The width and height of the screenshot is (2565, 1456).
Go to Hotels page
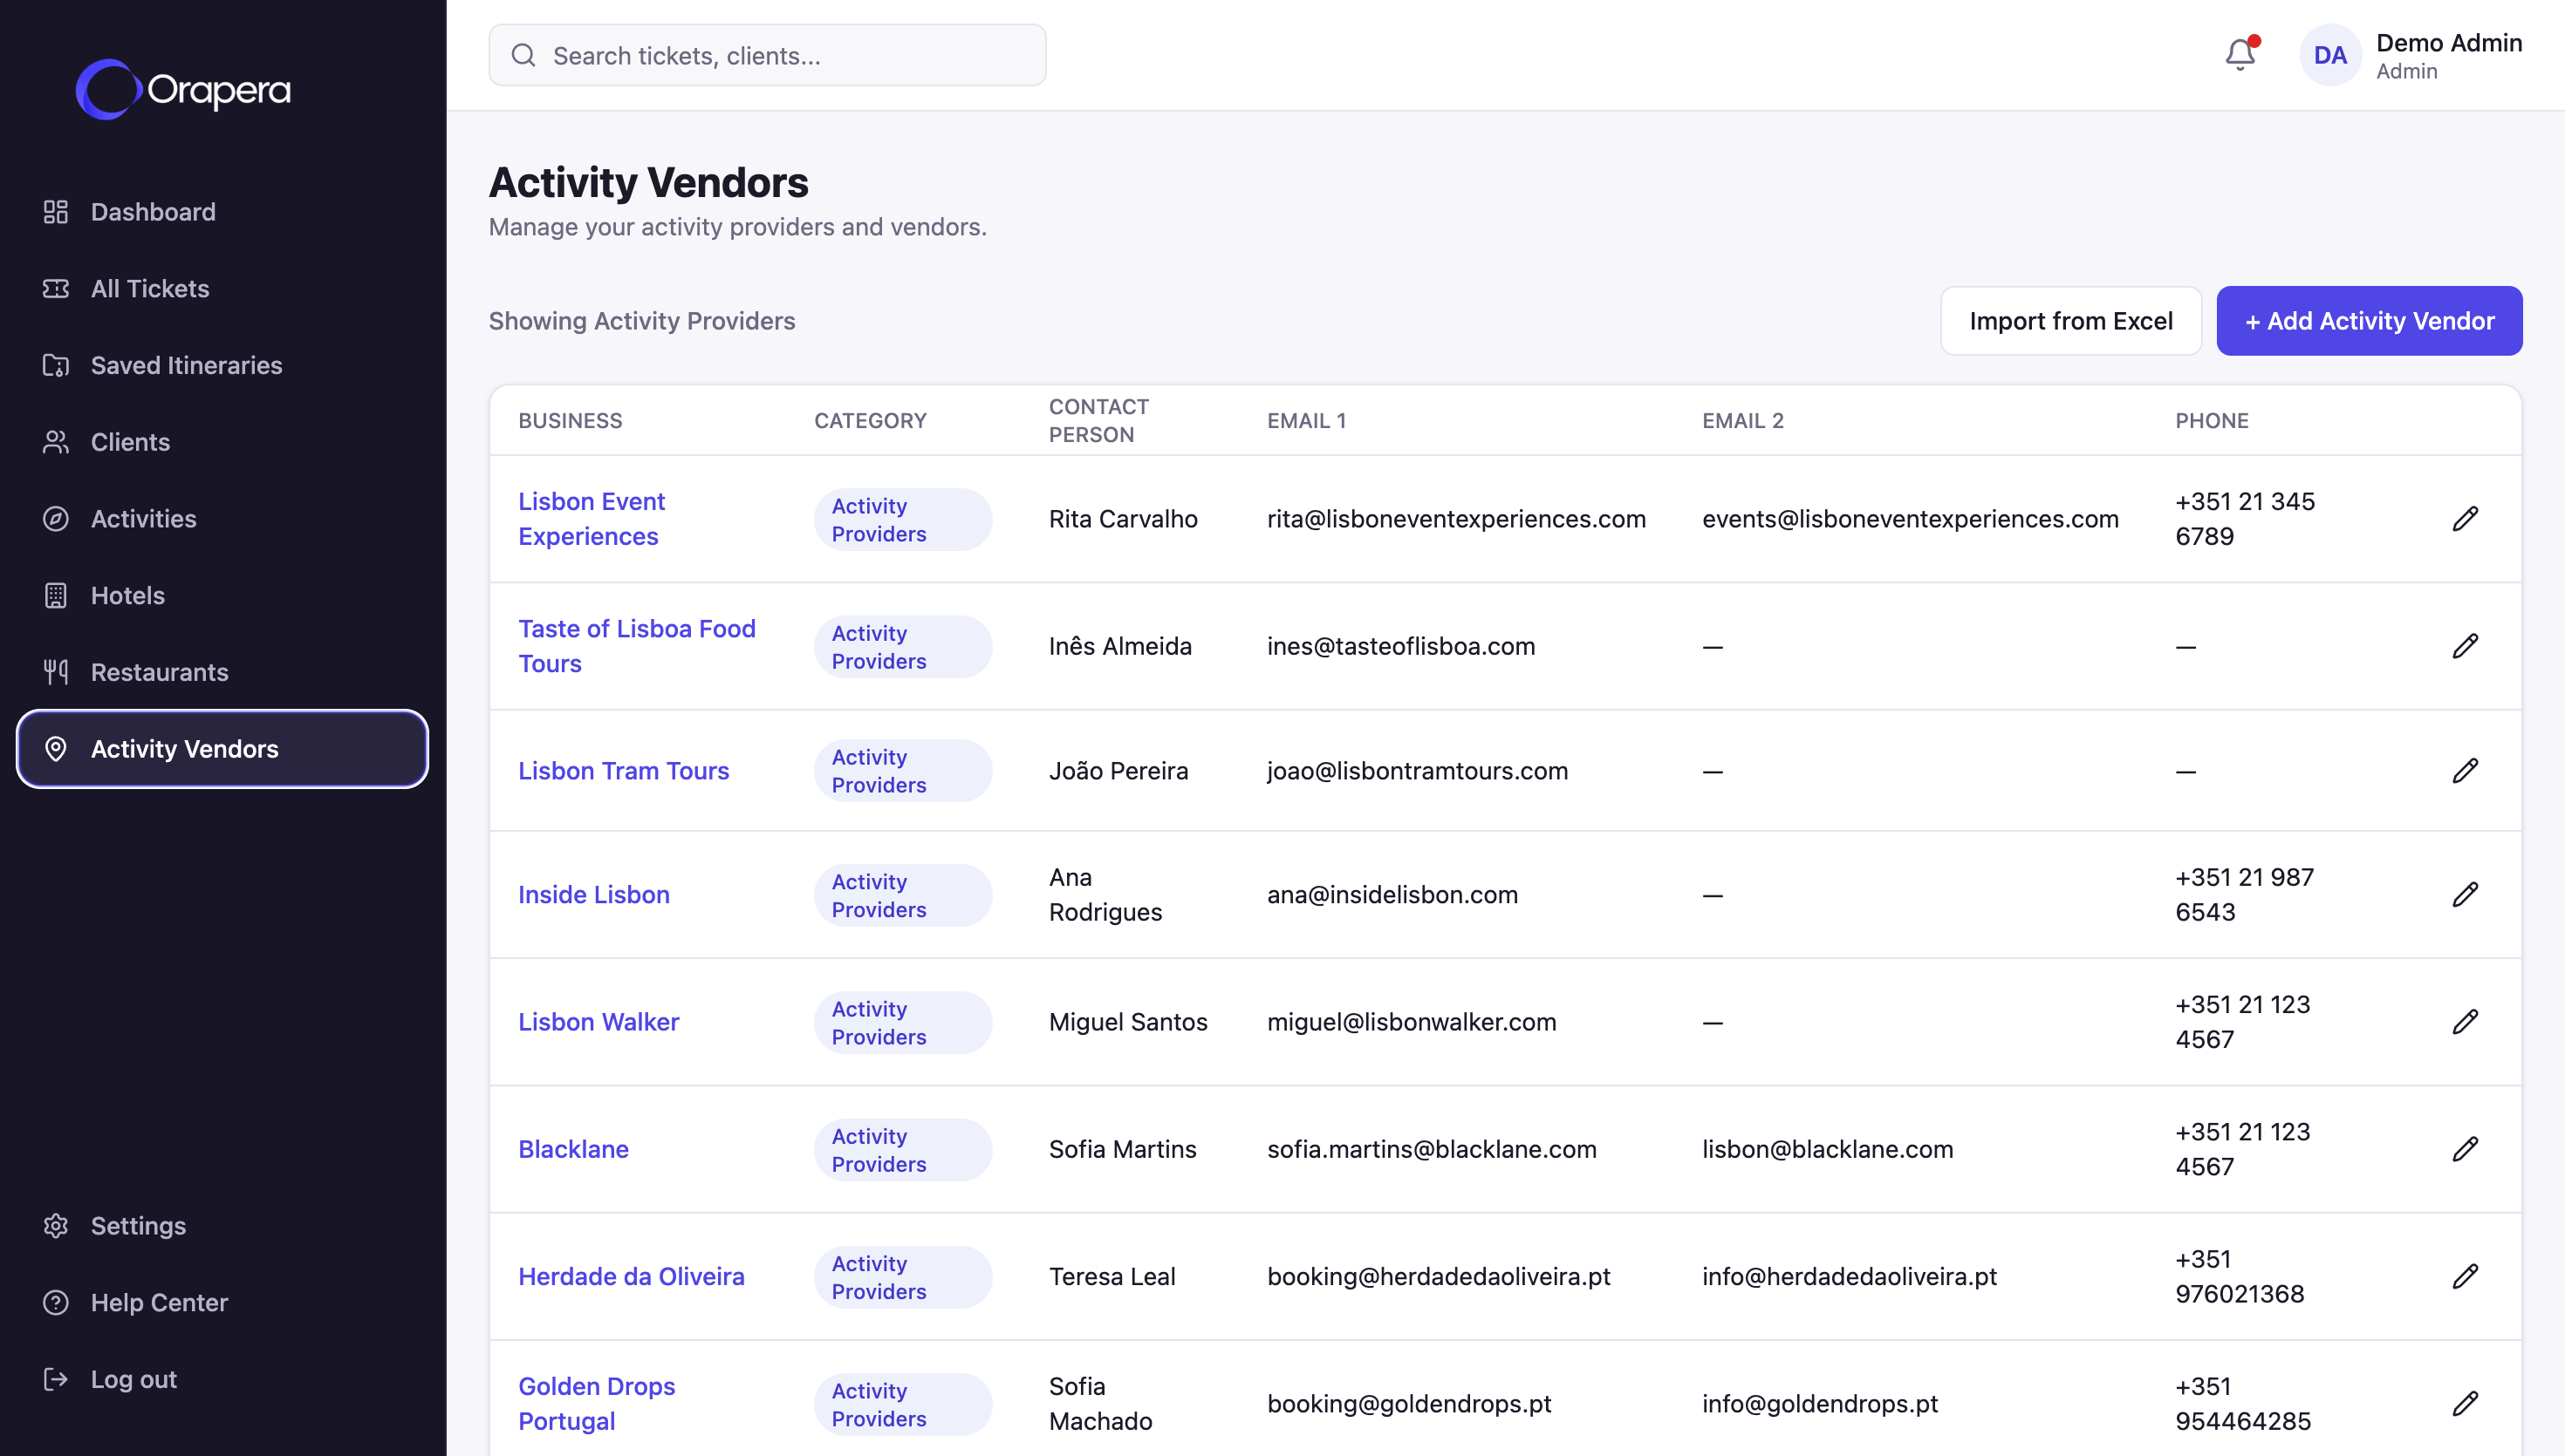click(x=222, y=595)
